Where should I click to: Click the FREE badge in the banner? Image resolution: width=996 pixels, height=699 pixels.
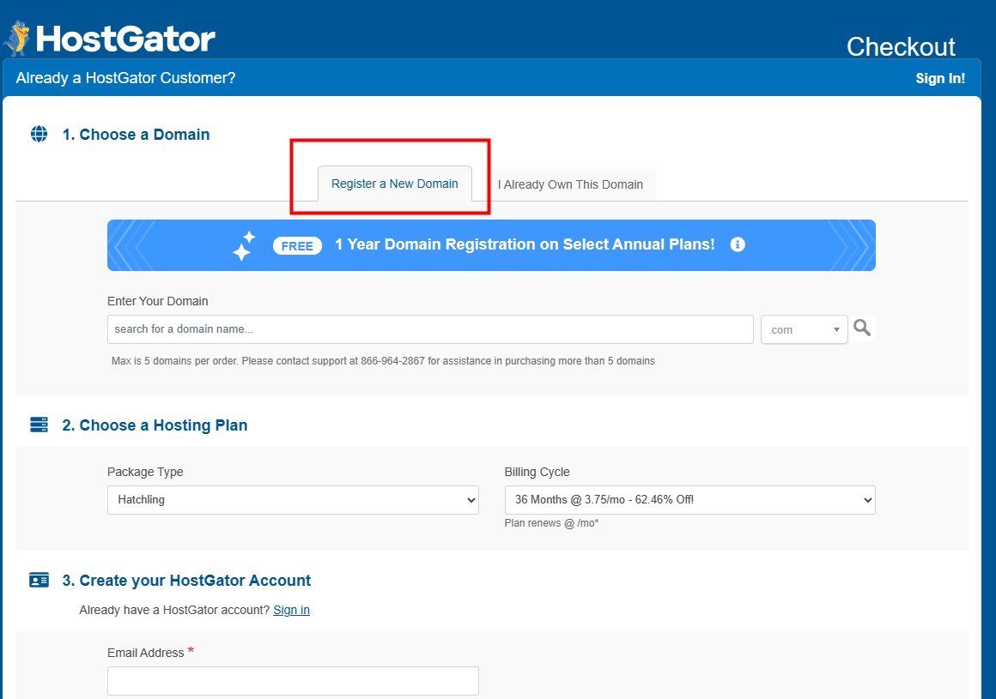(297, 245)
